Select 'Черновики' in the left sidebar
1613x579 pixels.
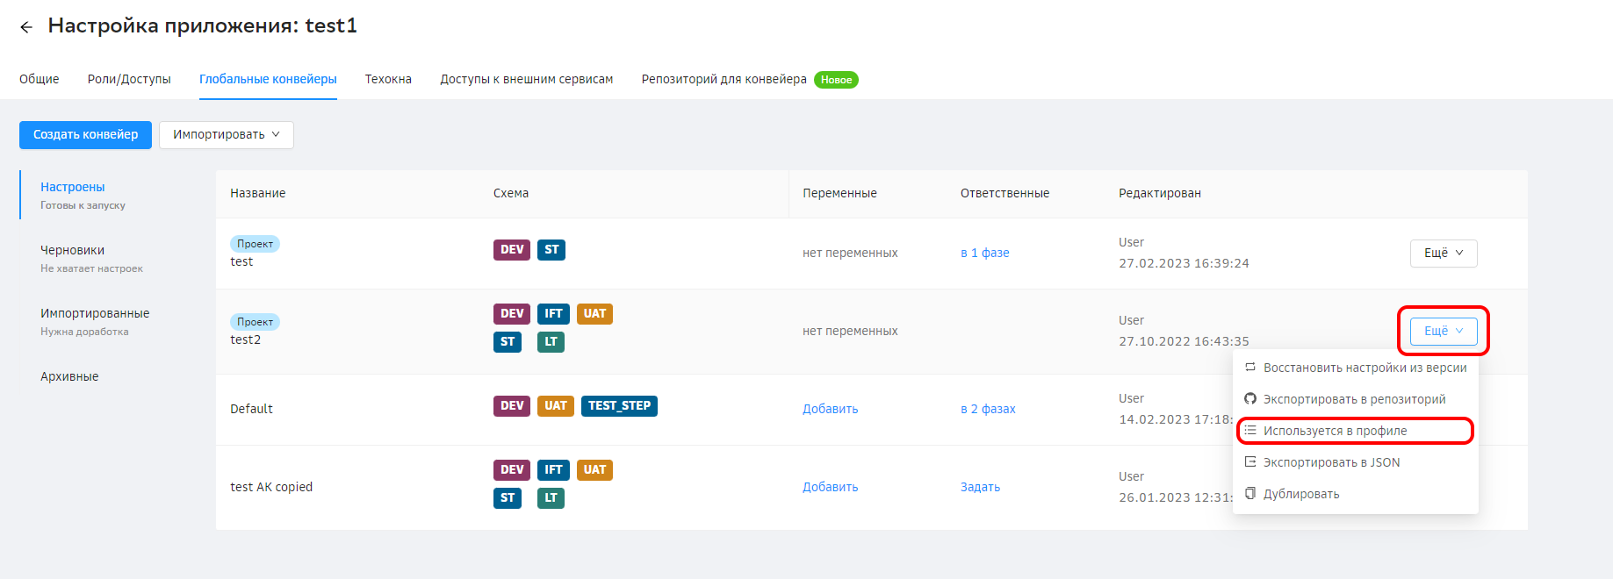click(x=73, y=250)
